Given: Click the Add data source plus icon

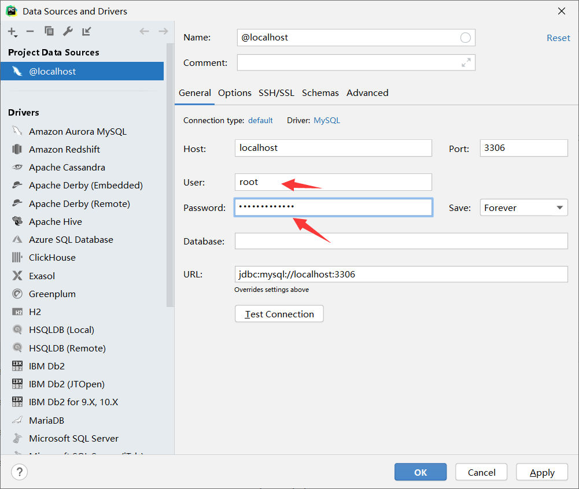Looking at the screenshot, I should click(12, 32).
